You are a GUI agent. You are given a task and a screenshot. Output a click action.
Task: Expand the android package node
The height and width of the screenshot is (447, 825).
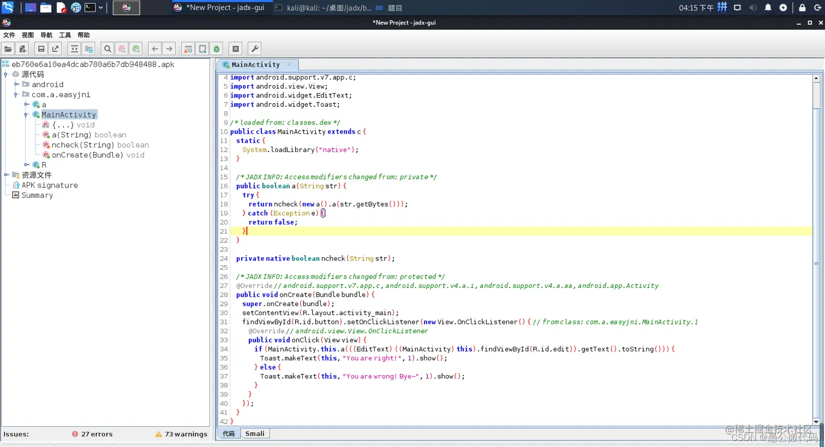[16, 84]
